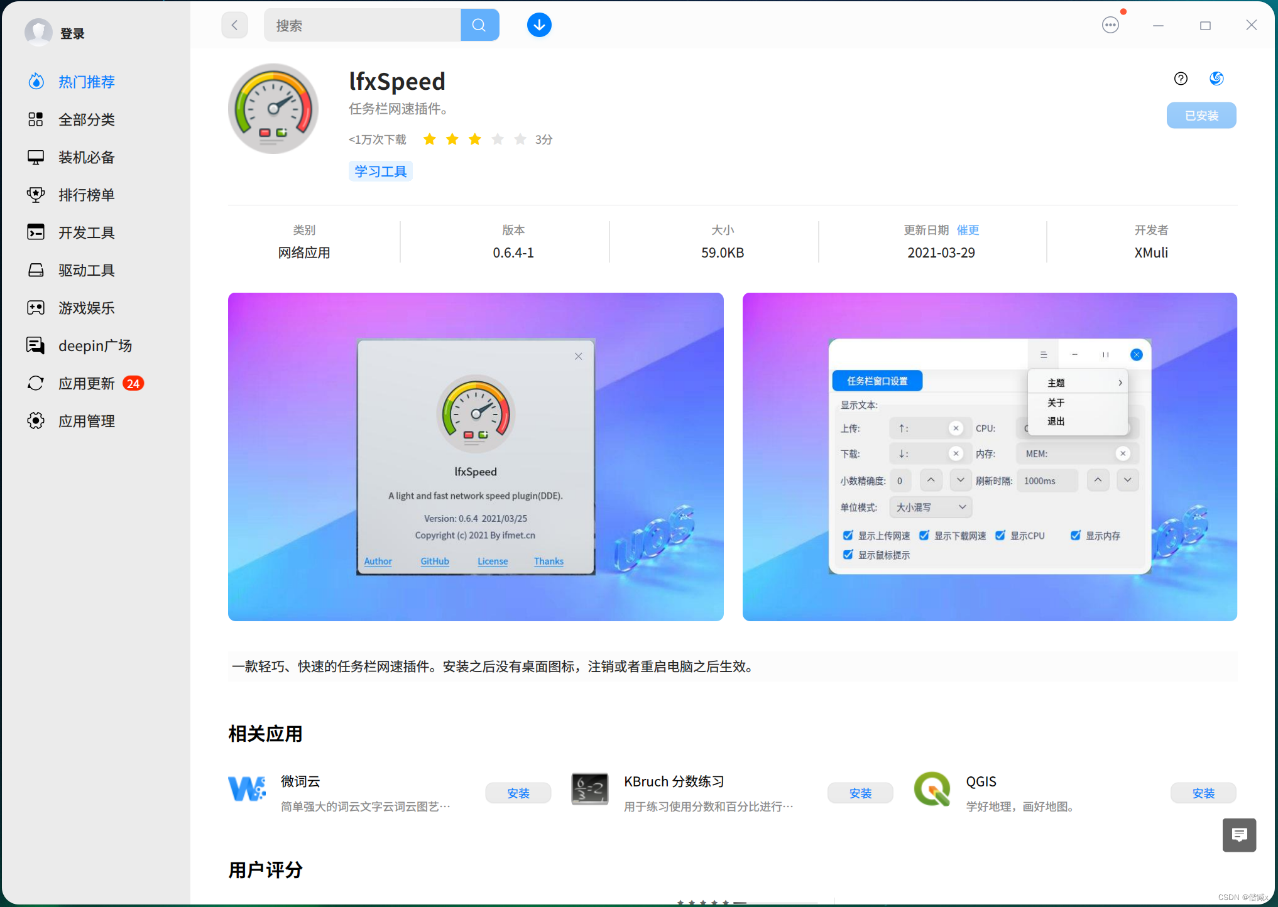Click the KBruch app icon
This screenshot has height=907, width=1278.
589,790
